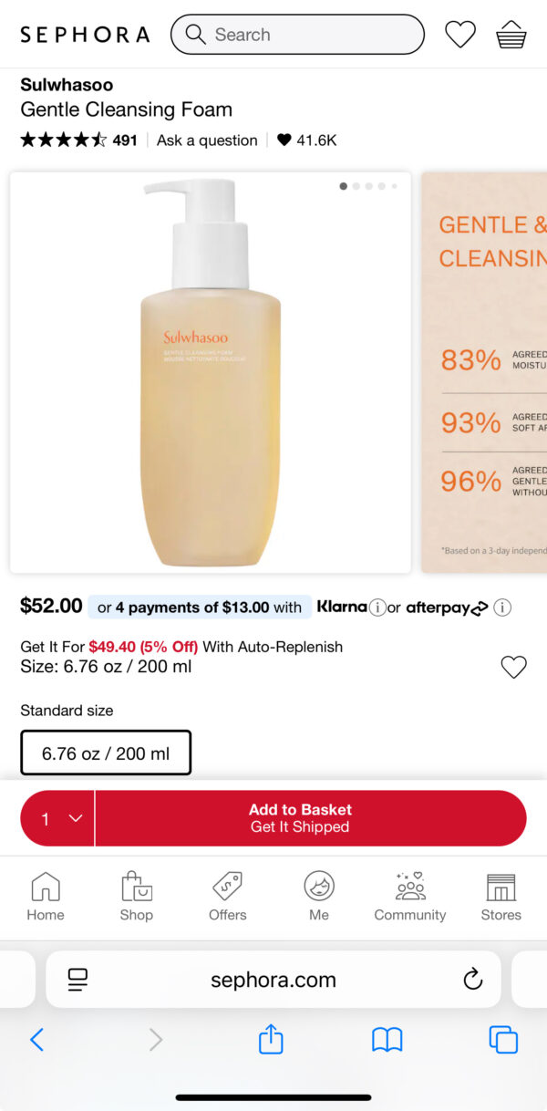The width and height of the screenshot is (547, 1111).
Task: Open Safari page settings menu icon
Action: (77, 980)
